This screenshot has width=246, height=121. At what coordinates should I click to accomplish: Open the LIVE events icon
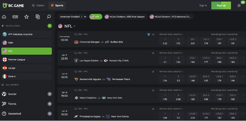tap(15, 17)
